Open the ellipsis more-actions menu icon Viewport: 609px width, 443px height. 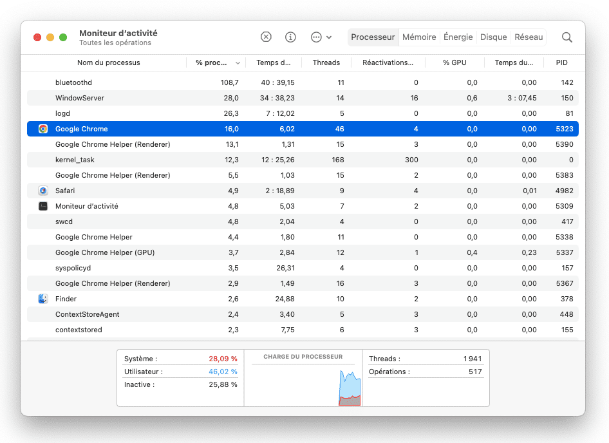(x=316, y=37)
